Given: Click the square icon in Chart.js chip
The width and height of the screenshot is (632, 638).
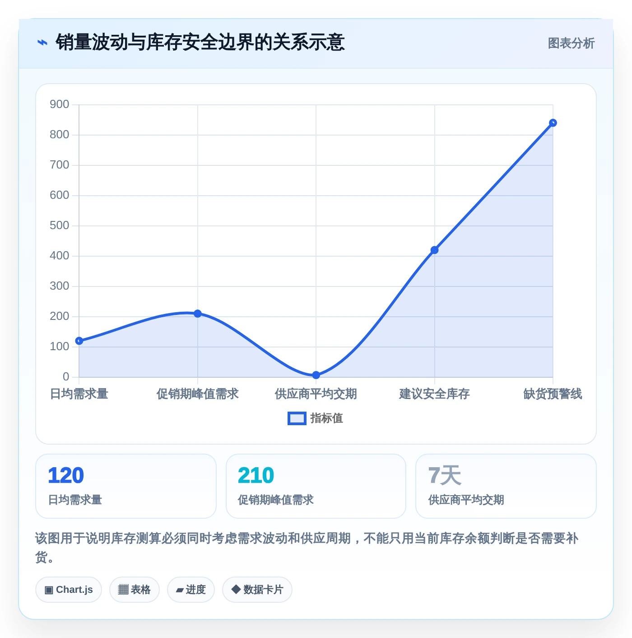Looking at the screenshot, I should [x=49, y=590].
